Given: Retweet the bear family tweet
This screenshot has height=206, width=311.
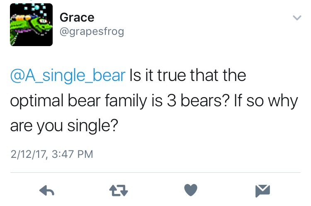Looking at the screenshot, I should [119, 191].
